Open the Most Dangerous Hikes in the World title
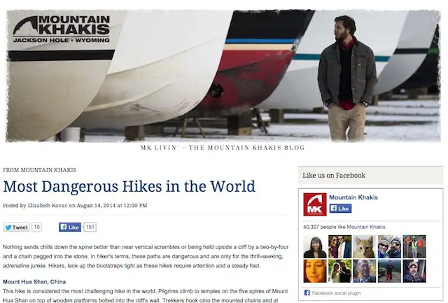Image resolution: width=448 pixels, height=303 pixels. click(x=129, y=186)
